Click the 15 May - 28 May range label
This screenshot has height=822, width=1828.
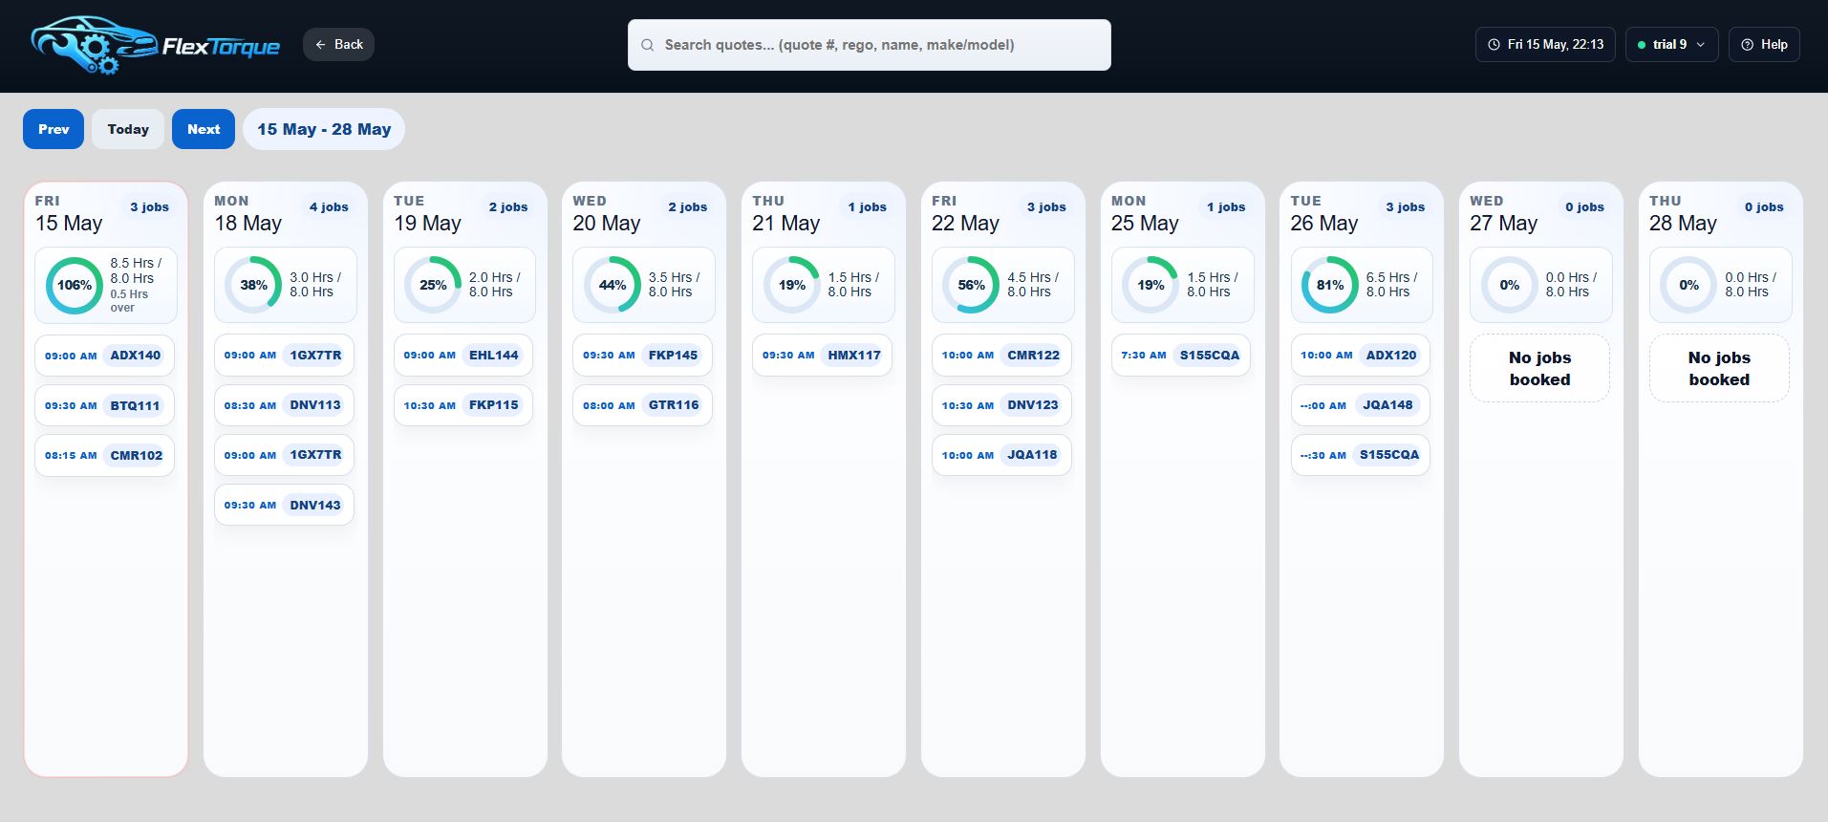coord(324,129)
